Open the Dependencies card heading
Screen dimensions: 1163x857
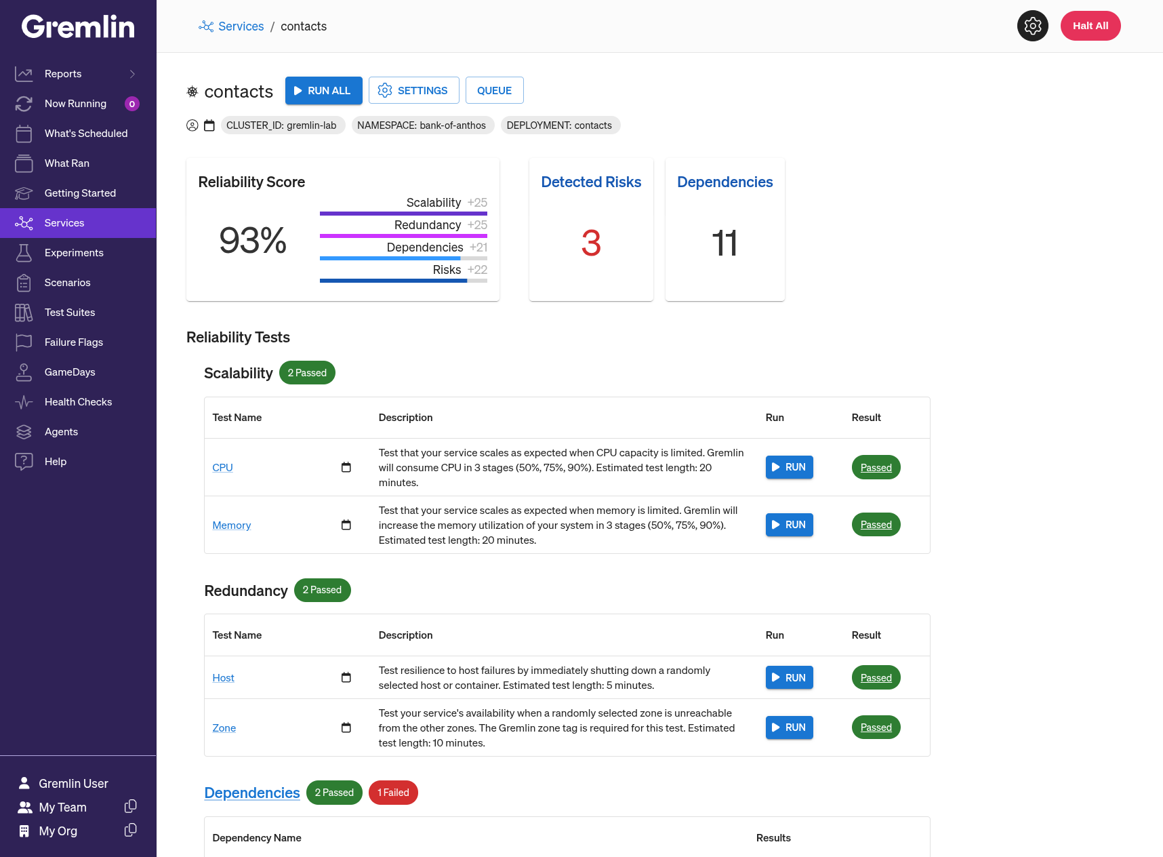(725, 182)
